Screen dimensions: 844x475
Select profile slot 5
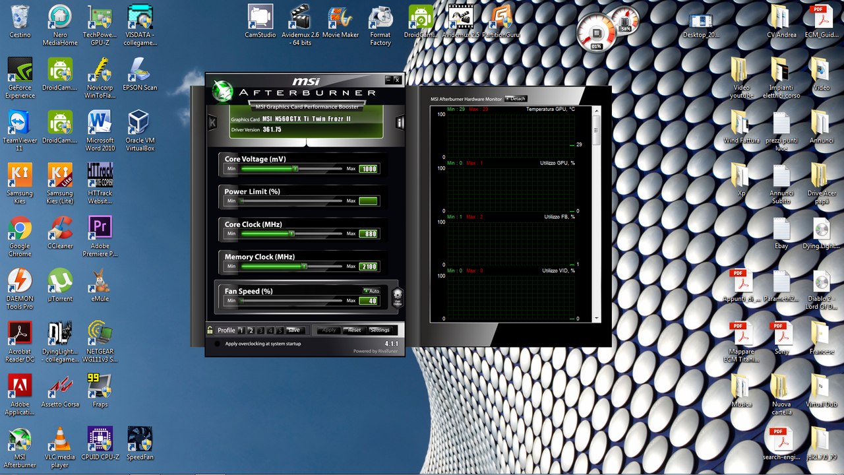pyautogui.click(x=280, y=330)
